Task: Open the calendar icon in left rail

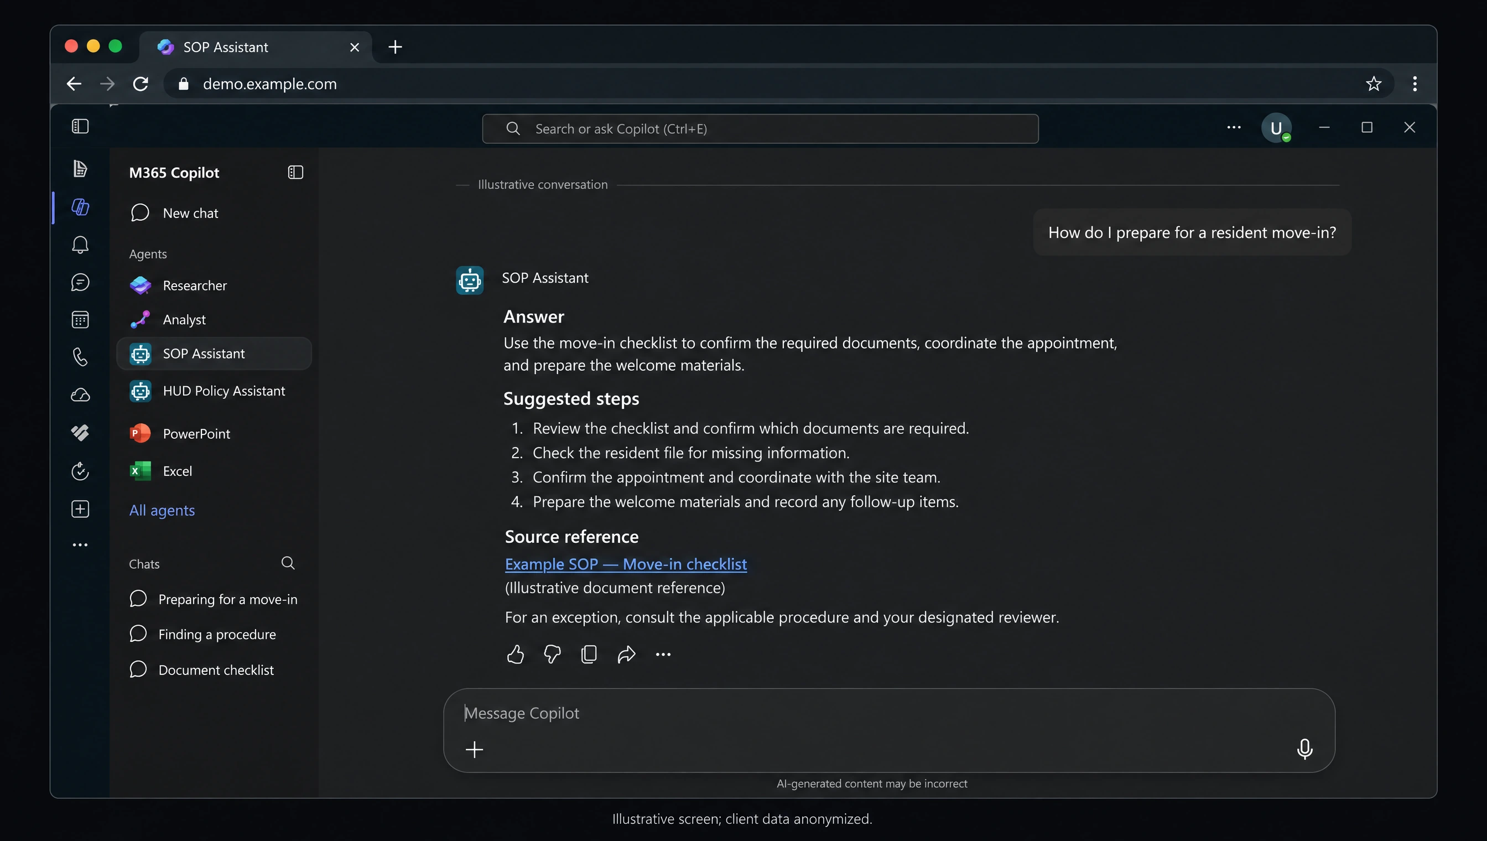Action: coord(80,320)
